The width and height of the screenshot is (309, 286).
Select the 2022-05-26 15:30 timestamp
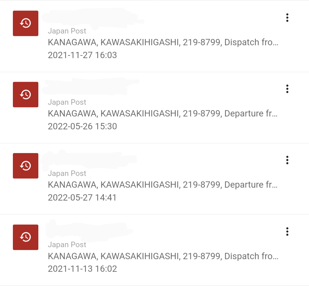point(82,126)
